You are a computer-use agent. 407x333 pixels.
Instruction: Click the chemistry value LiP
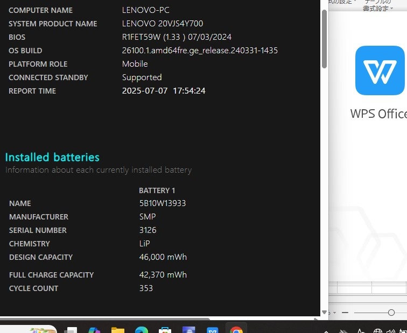pos(145,244)
